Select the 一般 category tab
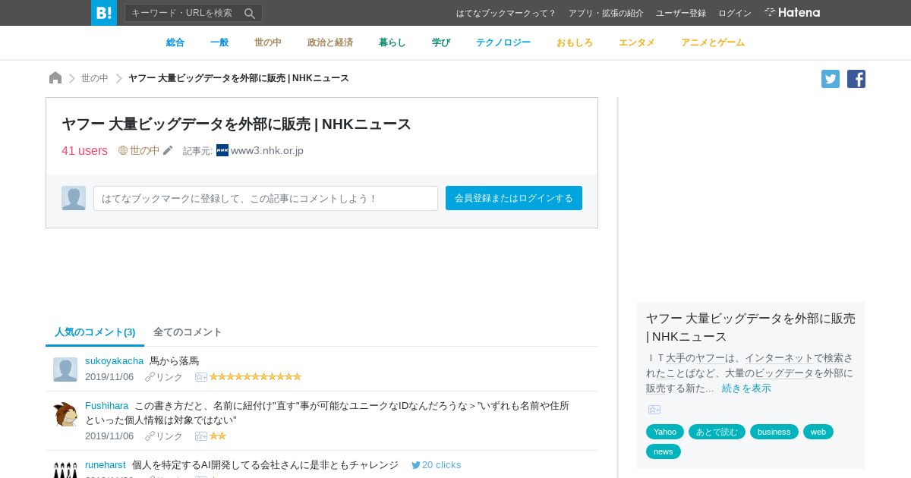 tap(219, 42)
